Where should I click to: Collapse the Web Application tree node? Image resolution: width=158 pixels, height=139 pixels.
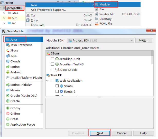(x=48, y=81)
